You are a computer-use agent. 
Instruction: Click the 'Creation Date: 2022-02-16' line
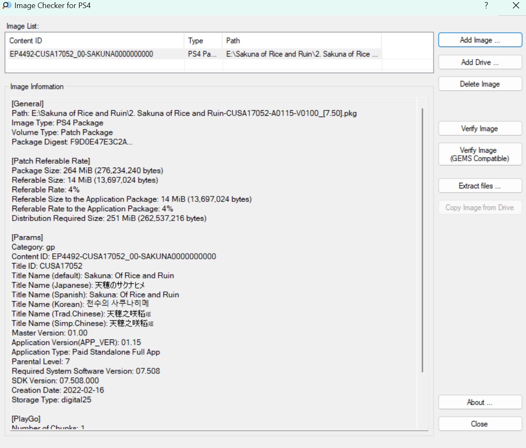pyautogui.click(x=58, y=390)
